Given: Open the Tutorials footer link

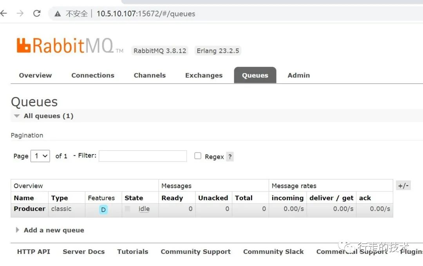Looking at the screenshot, I should [133, 252].
